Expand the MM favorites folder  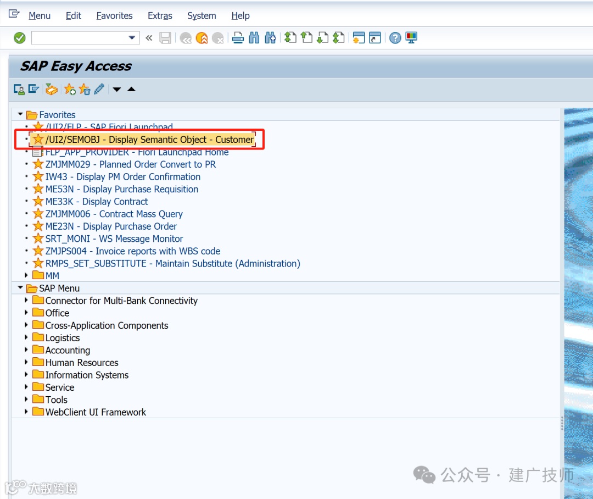pos(26,275)
